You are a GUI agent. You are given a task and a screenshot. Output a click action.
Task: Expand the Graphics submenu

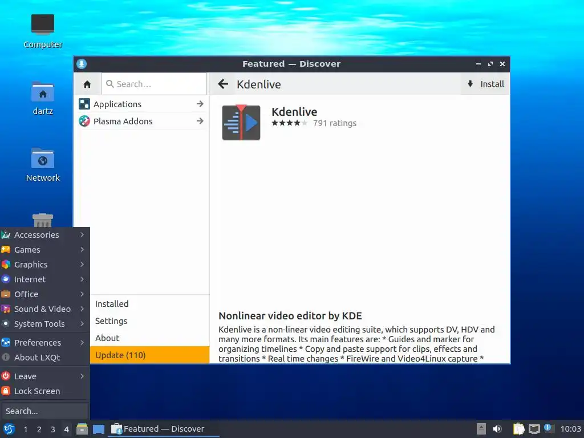pyautogui.click(x=44, y=265)
